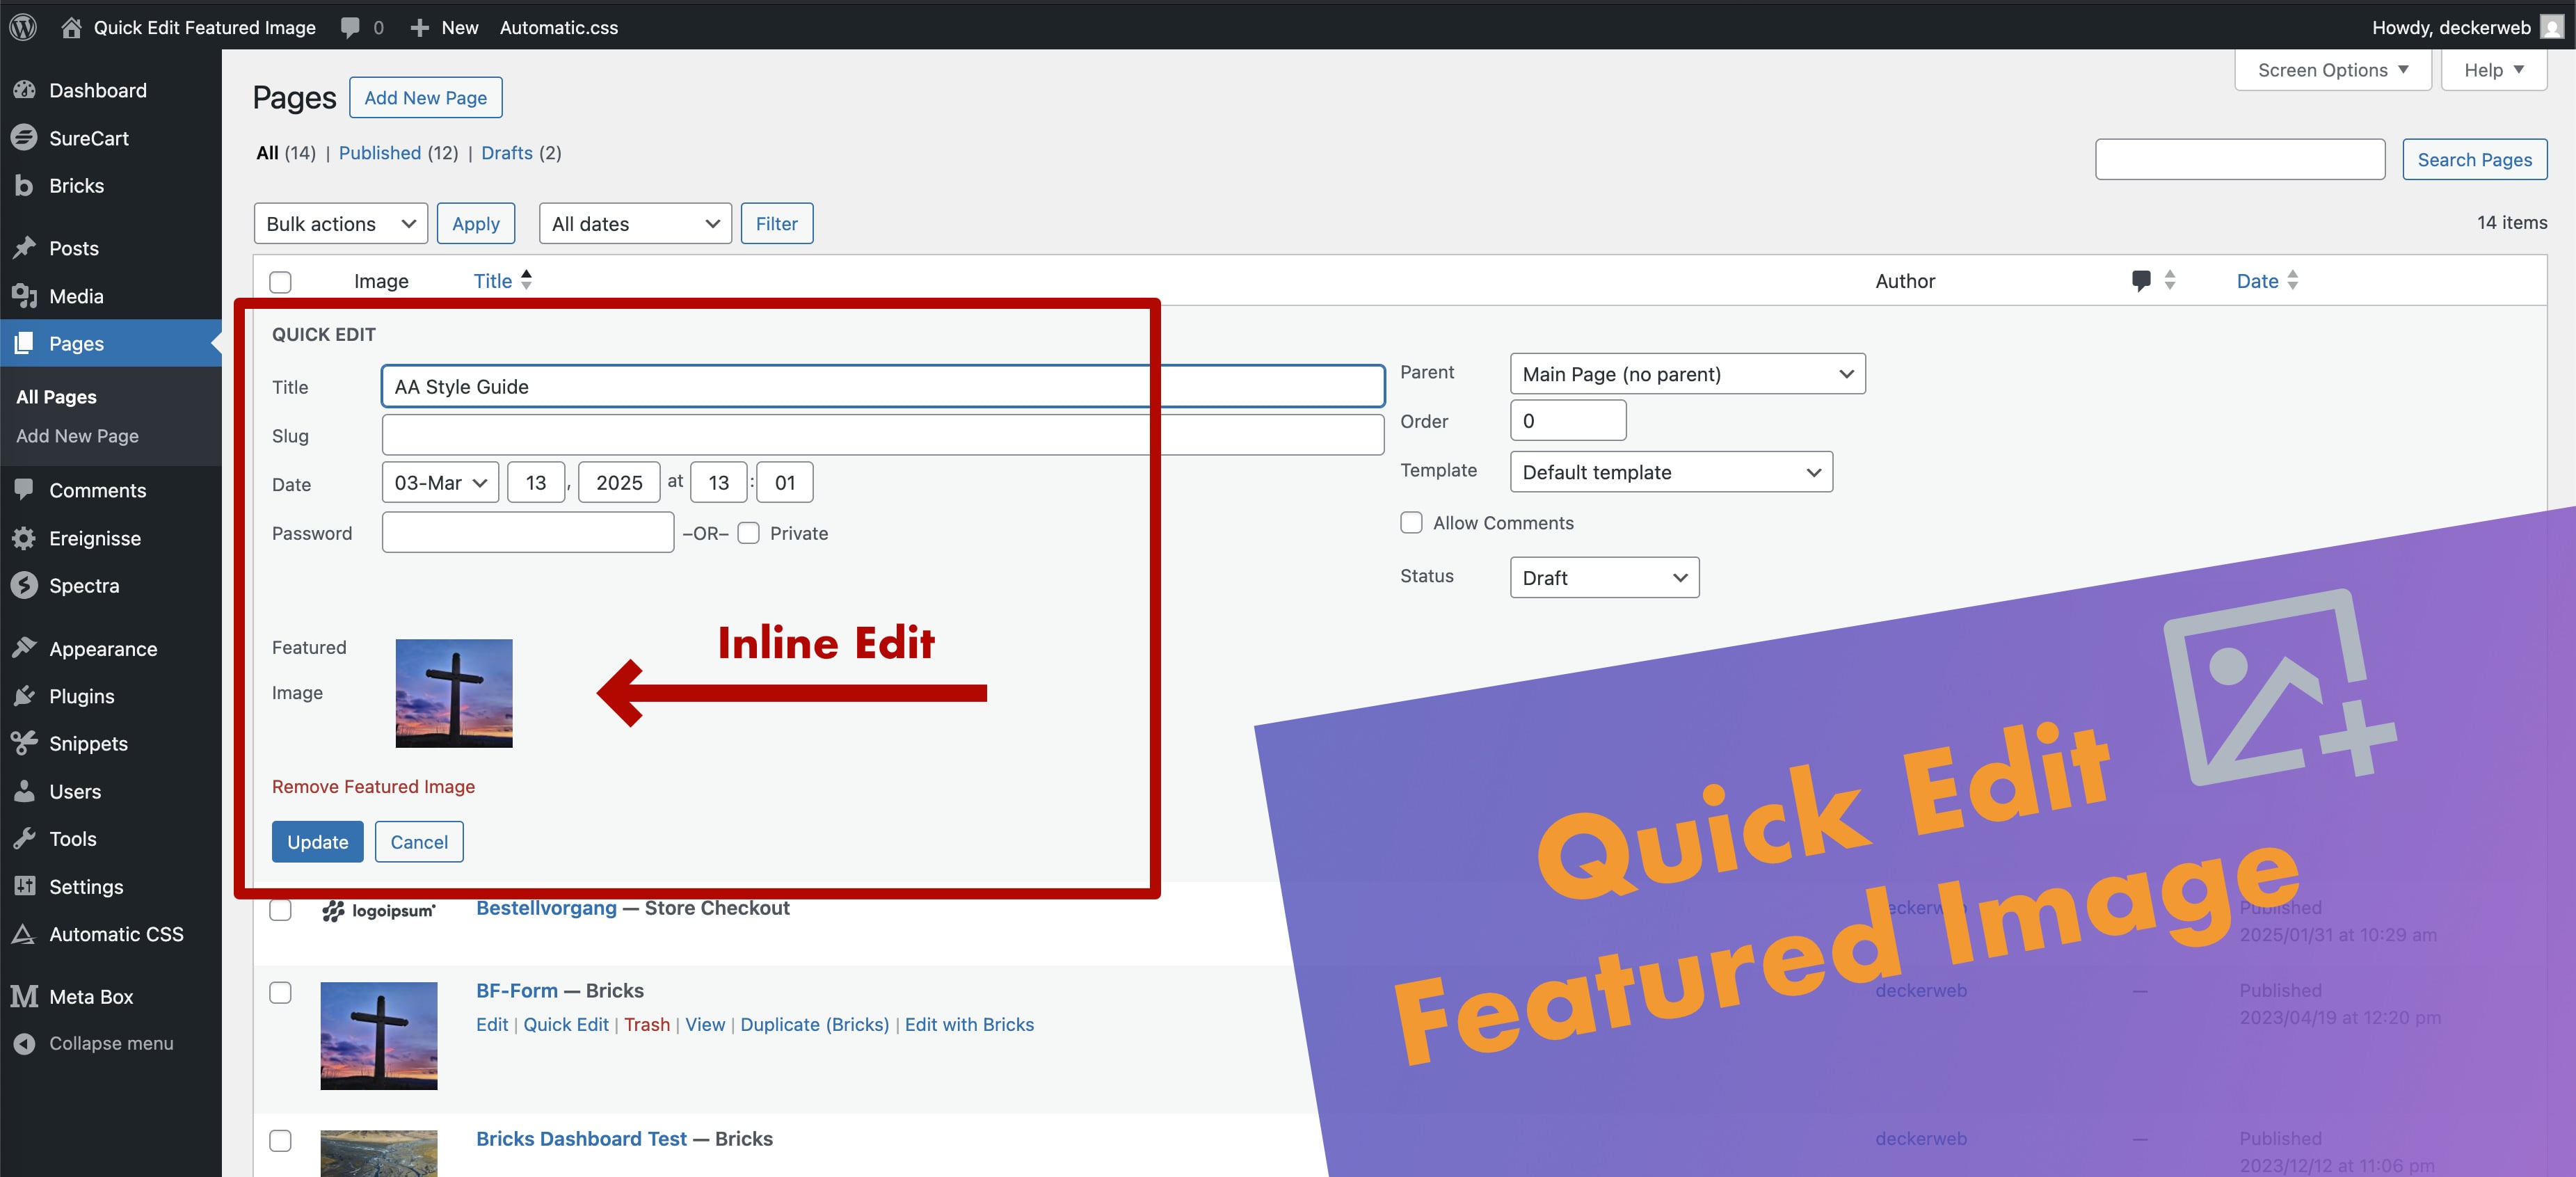Enable the Private checkbox
The image size is (2576, 1177).
coord(748,533)
